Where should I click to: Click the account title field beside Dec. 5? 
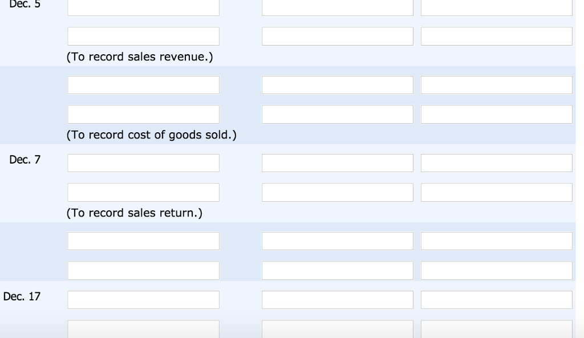pyautogui.click(x=143, y=7)
